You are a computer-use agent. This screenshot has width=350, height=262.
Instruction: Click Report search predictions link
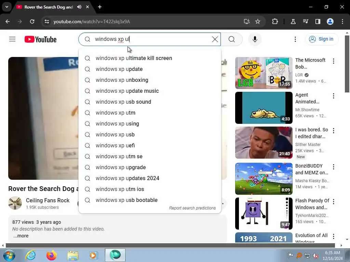[x=192, y=208]
